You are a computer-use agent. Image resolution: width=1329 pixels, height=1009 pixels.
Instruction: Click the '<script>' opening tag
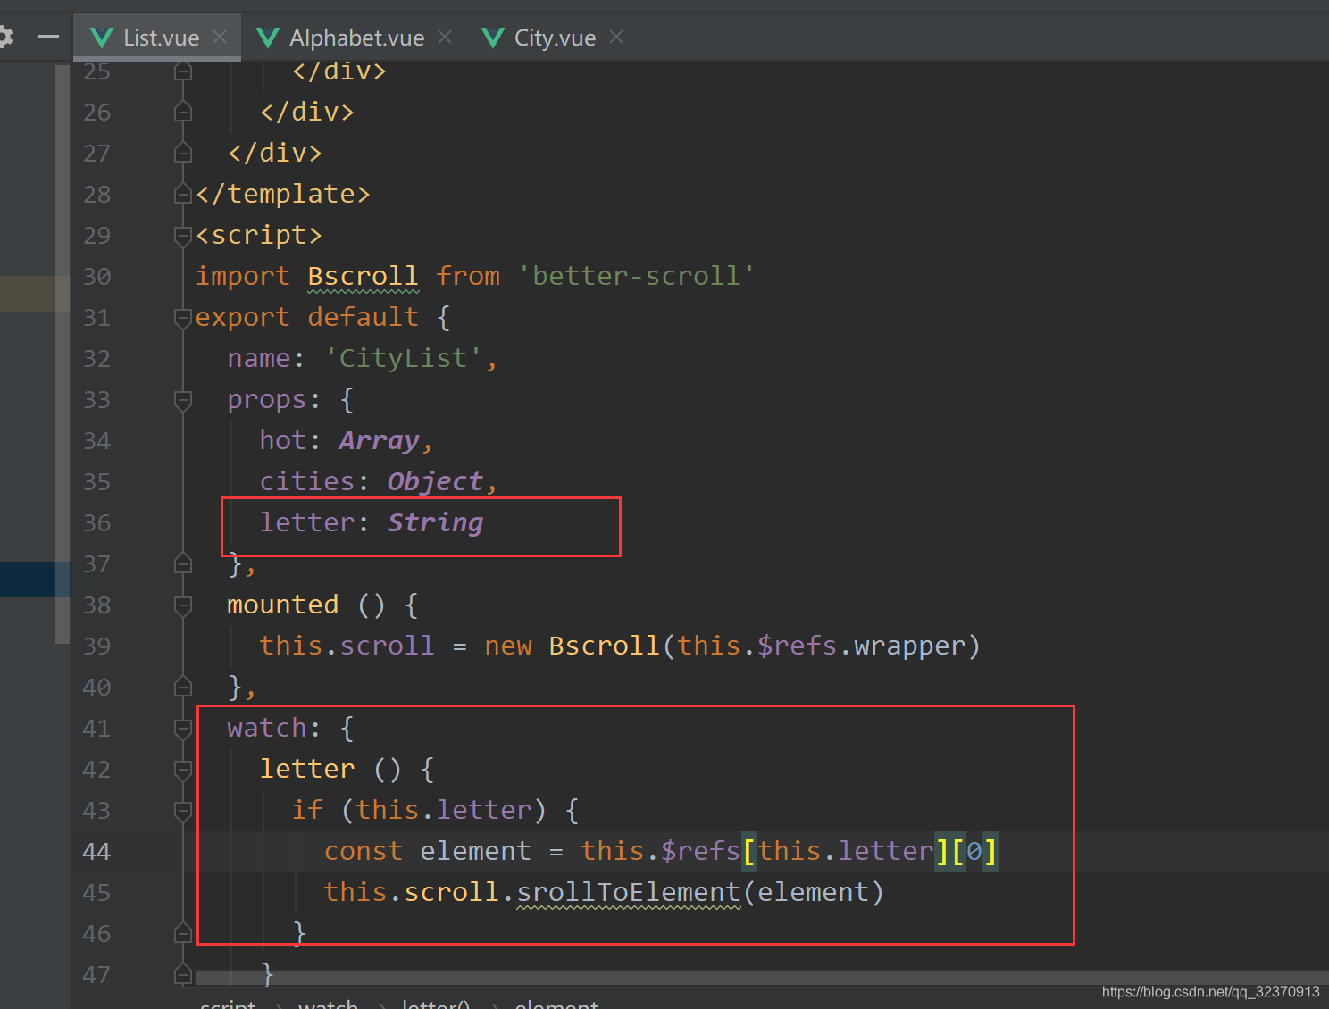click(x=258, y=235)
